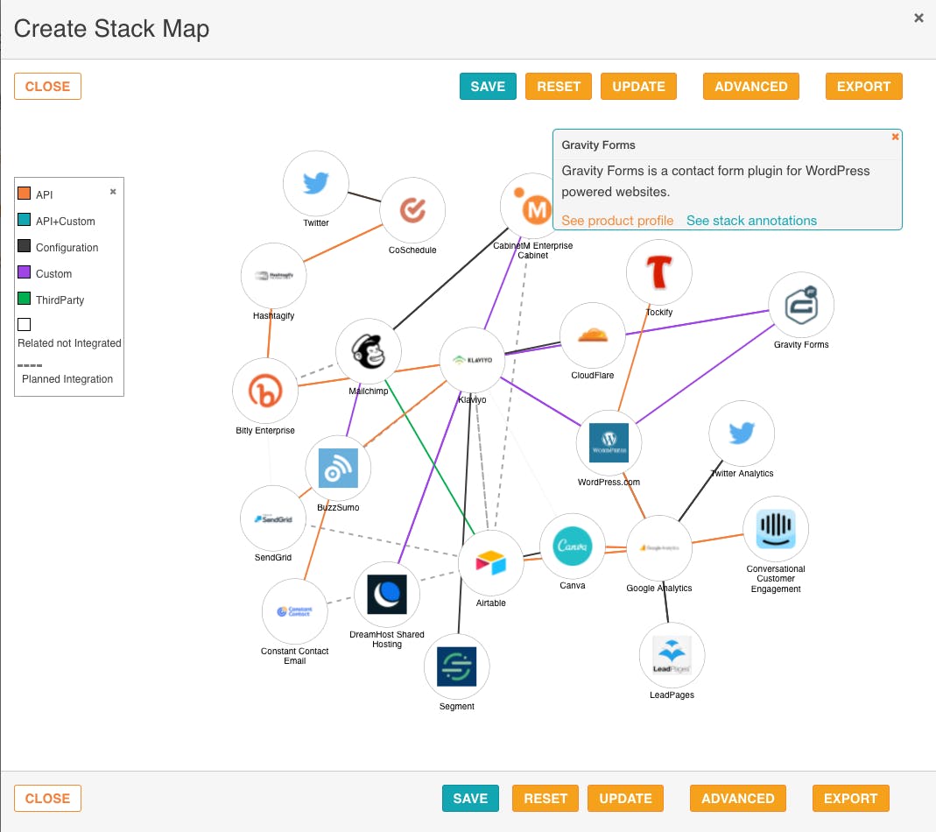
Task: Click the orange API legend swatch
Action: pyautogui.click(x=24, y=193)
